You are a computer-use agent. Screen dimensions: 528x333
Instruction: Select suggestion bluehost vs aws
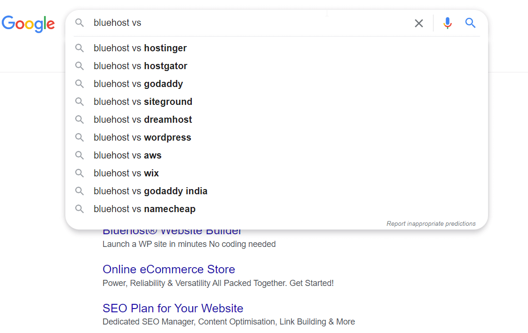tap(276, 155)
